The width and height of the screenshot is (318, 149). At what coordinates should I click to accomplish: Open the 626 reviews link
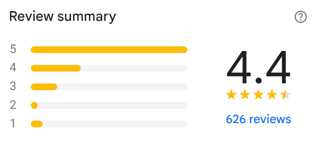(258, 119)
